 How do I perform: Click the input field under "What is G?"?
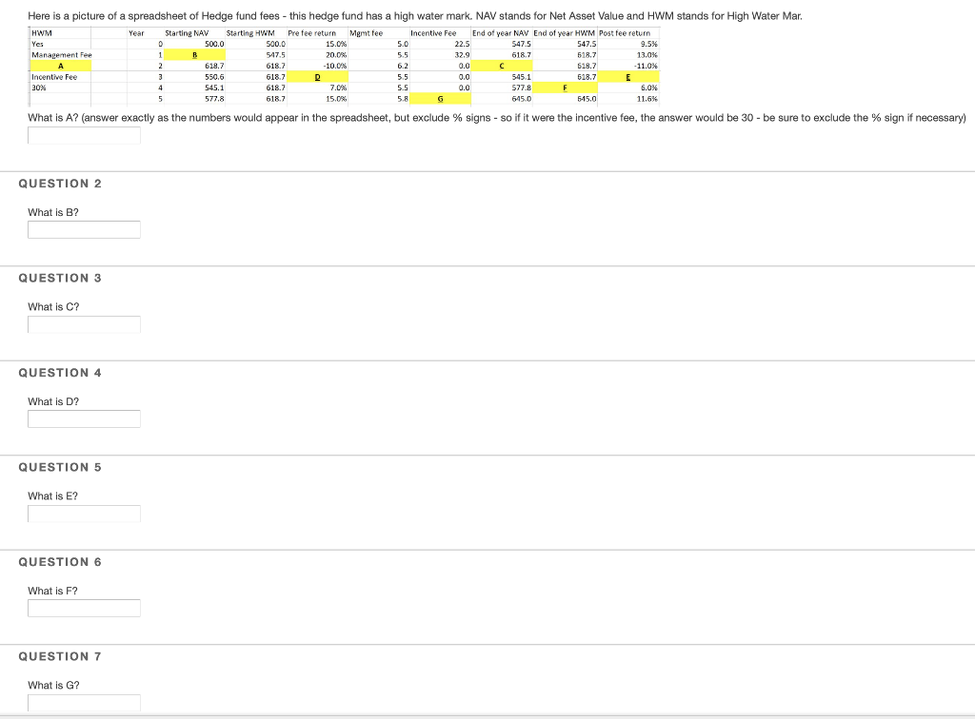coord(84,703)
